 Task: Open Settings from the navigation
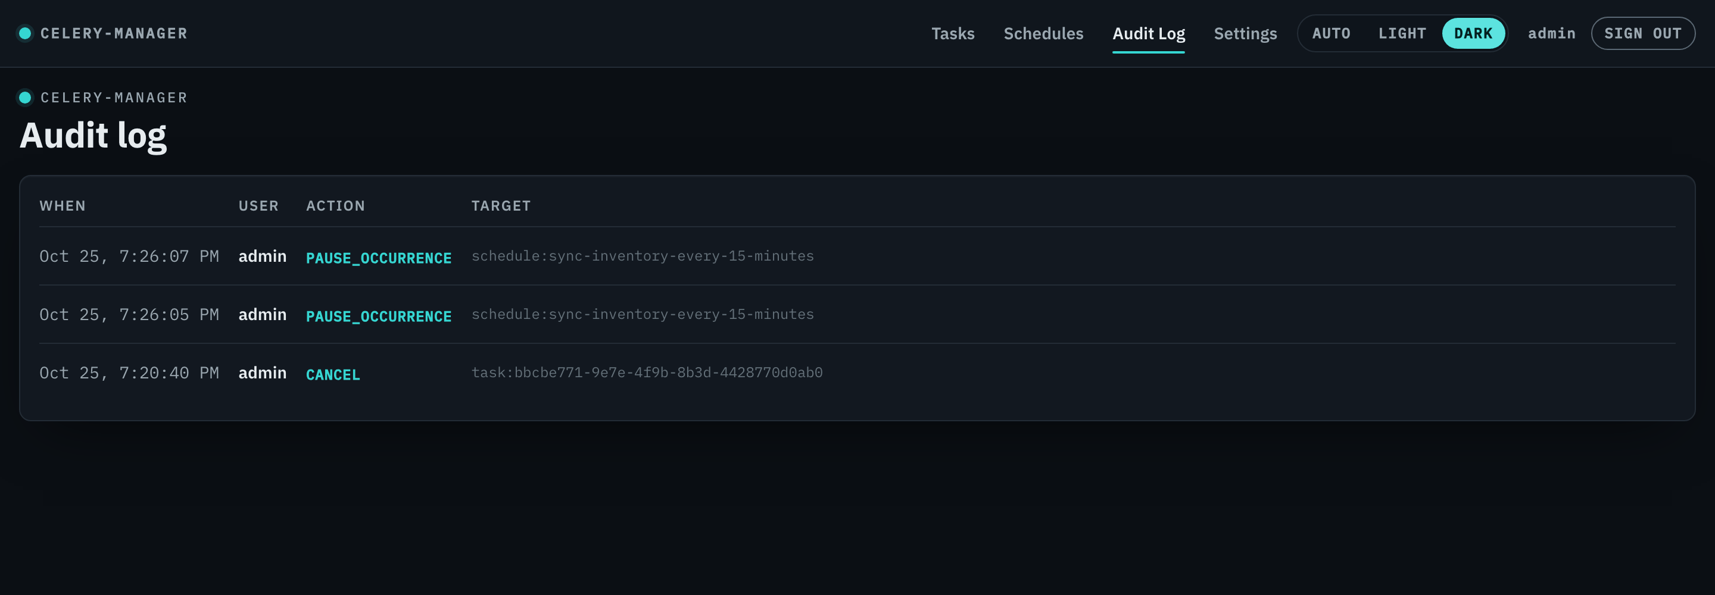click(x=1245, y=33)
